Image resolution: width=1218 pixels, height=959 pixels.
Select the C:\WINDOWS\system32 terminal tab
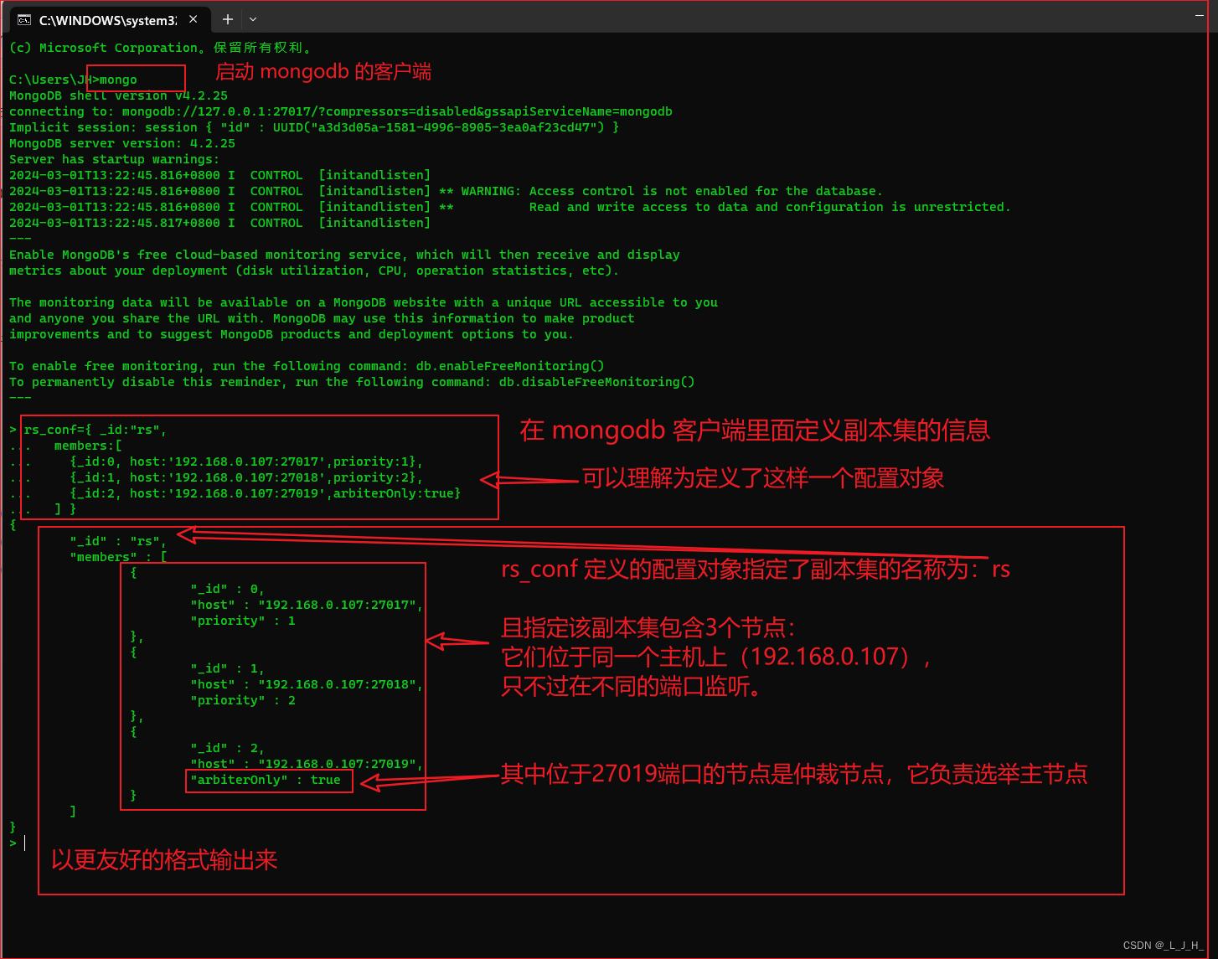(109, 19)
